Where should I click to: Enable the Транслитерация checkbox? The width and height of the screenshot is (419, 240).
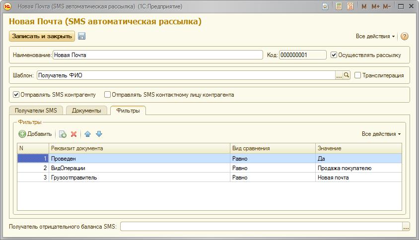357,75
